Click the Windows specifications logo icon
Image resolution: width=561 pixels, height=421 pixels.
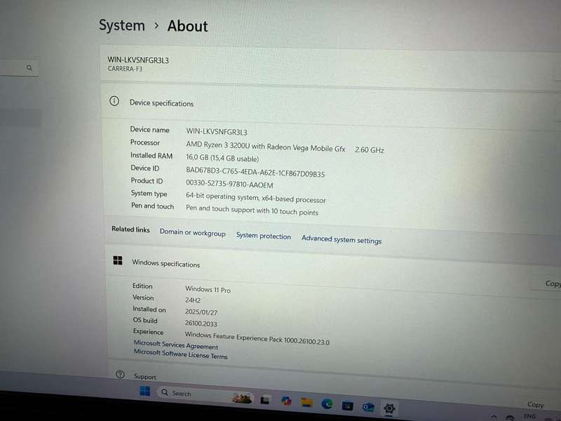tap(118, 260)
